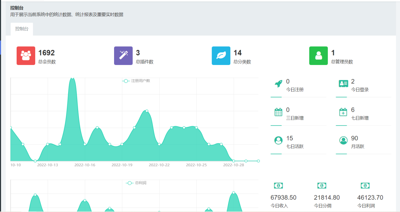This screenshot has height=212, width=400.
Task: Click the 2022-10-28 data point on registration chart
Action: [233, 161]
